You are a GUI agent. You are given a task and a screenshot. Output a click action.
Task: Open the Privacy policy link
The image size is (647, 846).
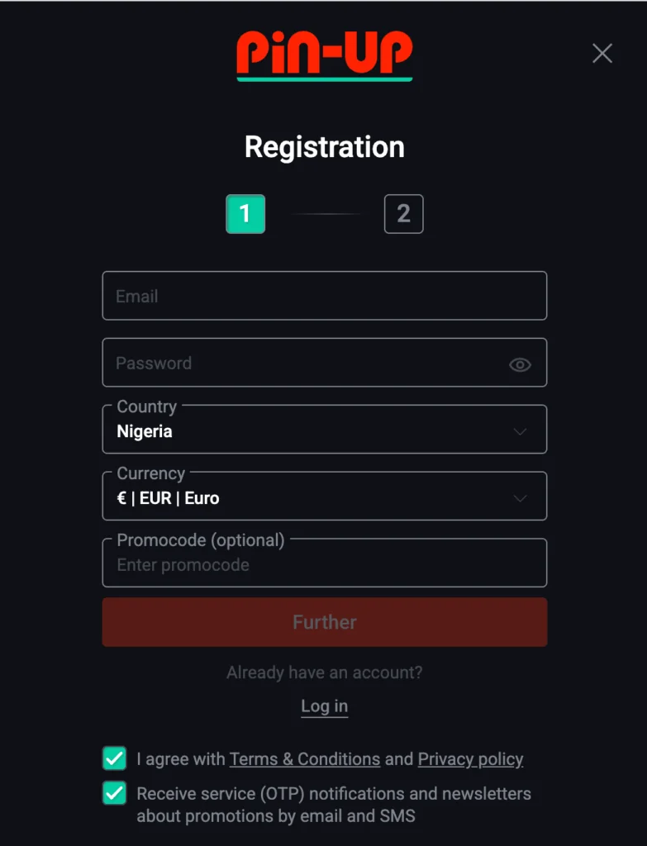pos(470,759)
